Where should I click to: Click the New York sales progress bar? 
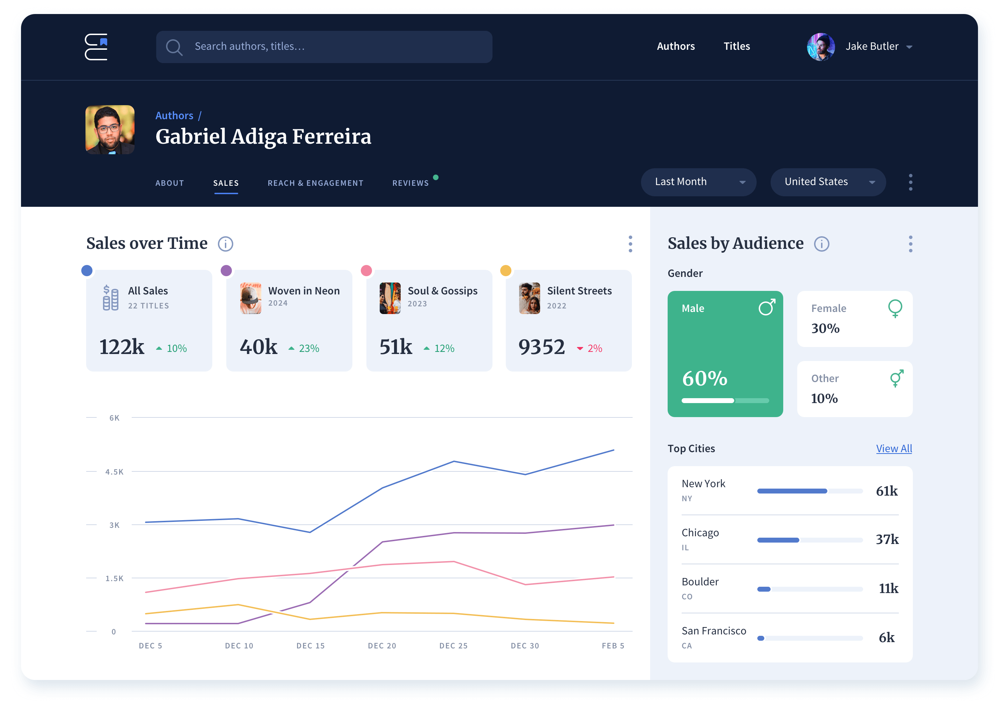[x=809, y=491]
